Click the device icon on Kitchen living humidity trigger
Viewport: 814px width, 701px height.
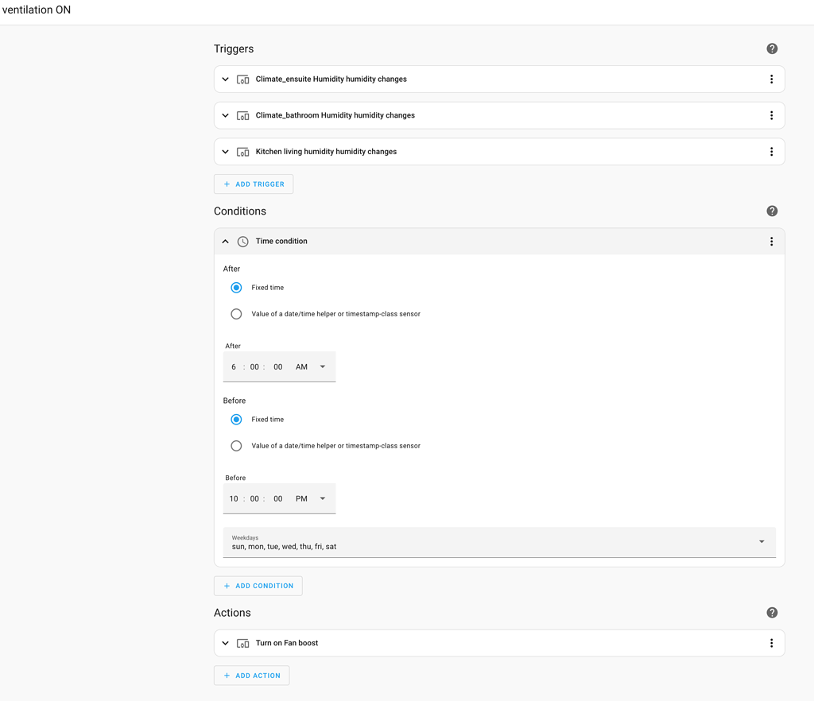point(242,151)
